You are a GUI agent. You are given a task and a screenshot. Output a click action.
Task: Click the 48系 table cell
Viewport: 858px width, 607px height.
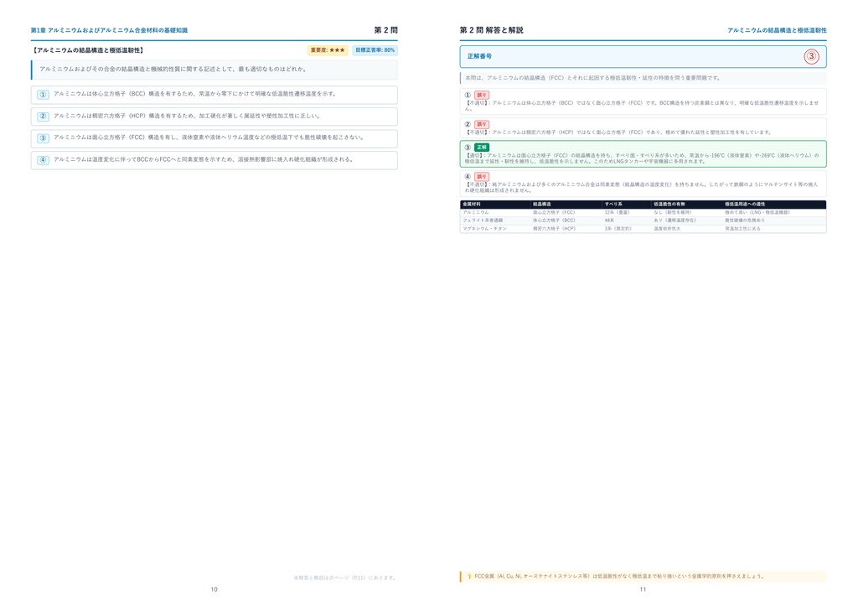pyautogui.click(x=609, y=220)
